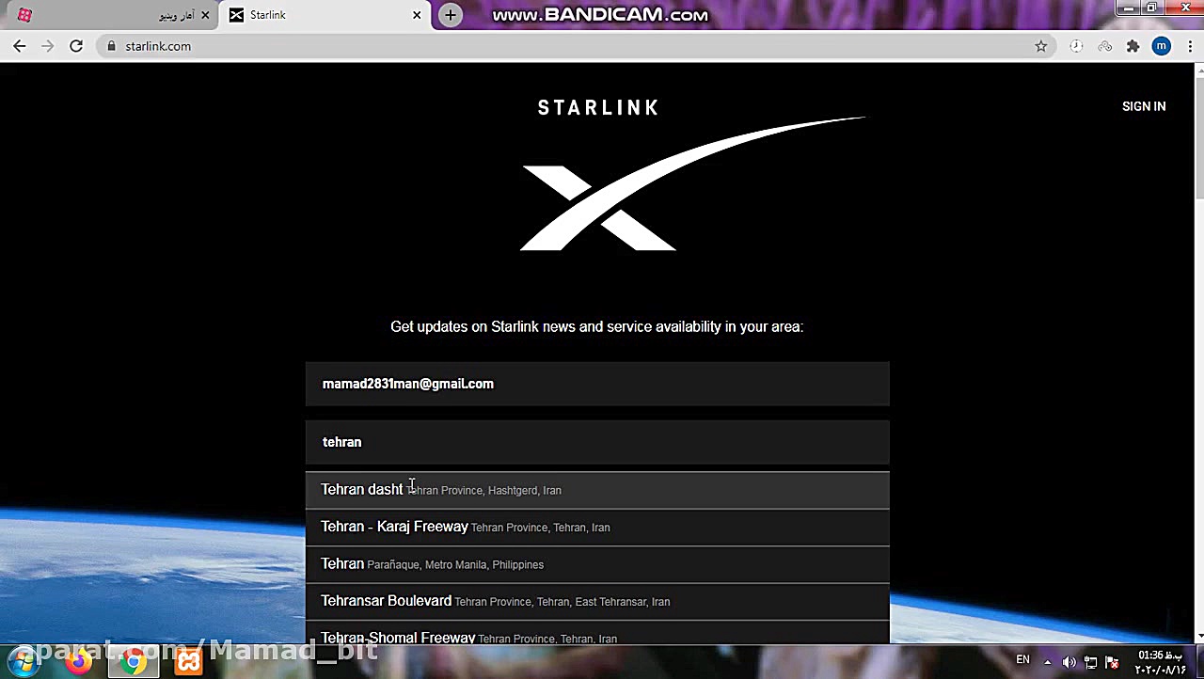Open the clock extension in the toolbar
Image resolution: width=1204 pixels, height=679 pixels.
[1076, 46]
